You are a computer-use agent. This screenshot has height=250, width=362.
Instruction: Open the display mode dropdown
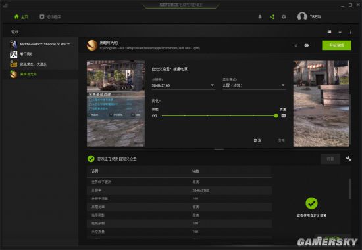coord(253,85)
